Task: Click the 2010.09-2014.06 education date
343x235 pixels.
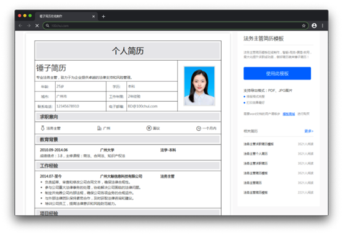Action: click(54, 150)
